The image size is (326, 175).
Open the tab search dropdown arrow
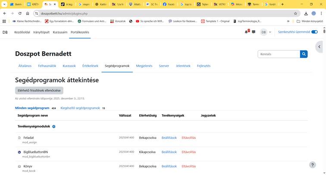[x=4, y=4]
